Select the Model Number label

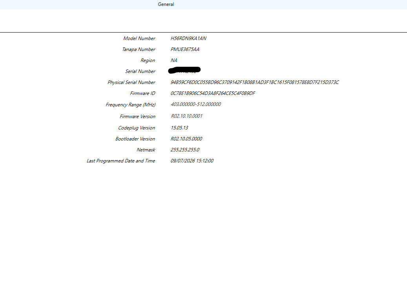[139, 38]
